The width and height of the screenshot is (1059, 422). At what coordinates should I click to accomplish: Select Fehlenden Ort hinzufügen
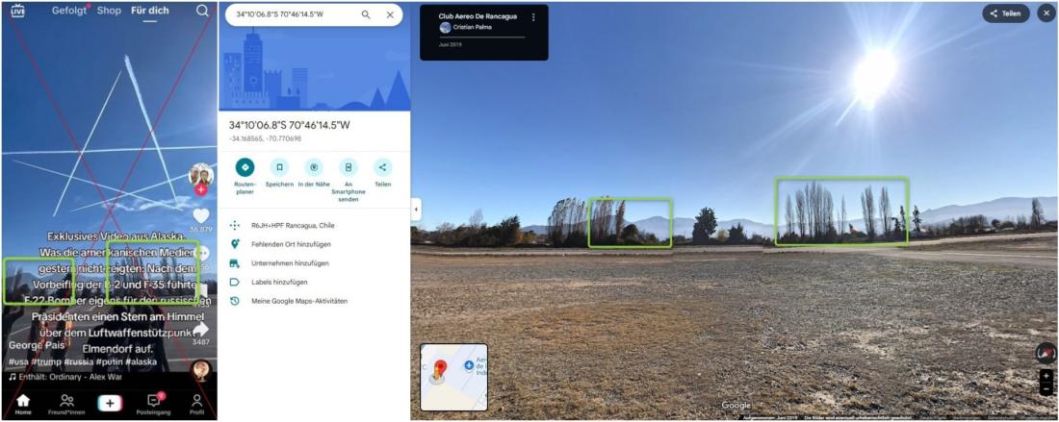point(291,245)
